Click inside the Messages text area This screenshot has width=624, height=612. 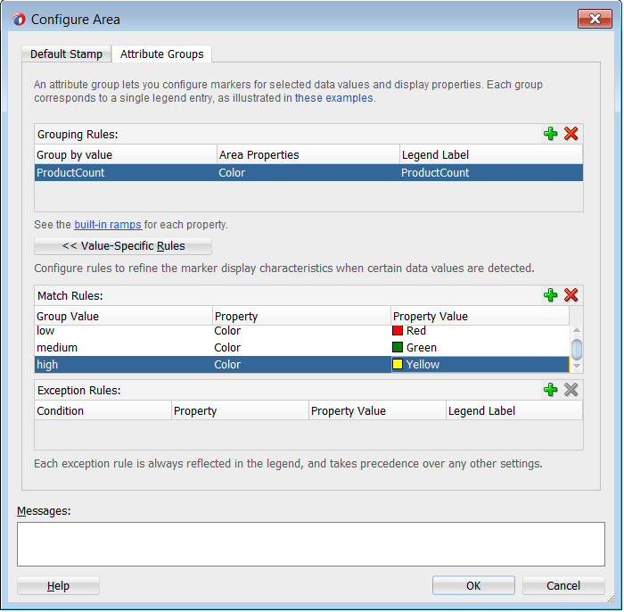(x=311, y=544)
